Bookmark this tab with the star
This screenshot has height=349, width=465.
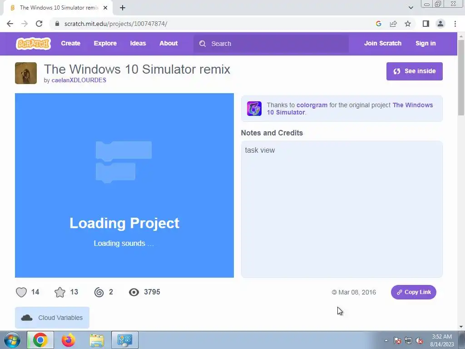408,24
